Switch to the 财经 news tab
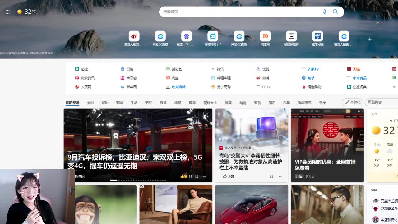The height and width of the screenshot is (224, 398). click(x=149, y=102)
